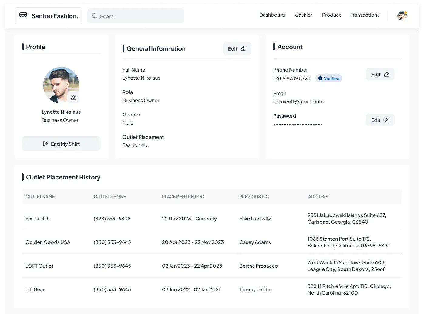The height and width of the screenshot is (314, 424).
Task: Click previous PIC Tammy Leffler
Action: tap(255, 289)
